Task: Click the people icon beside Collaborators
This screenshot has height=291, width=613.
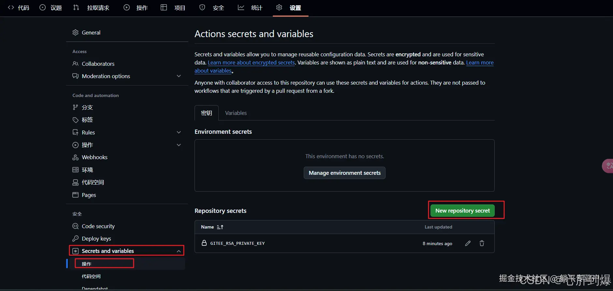Action: point(75,64)
